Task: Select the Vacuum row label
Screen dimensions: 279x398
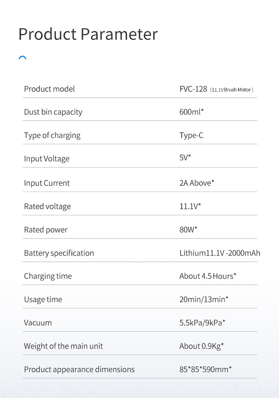Action: click(x=38, y=322)
